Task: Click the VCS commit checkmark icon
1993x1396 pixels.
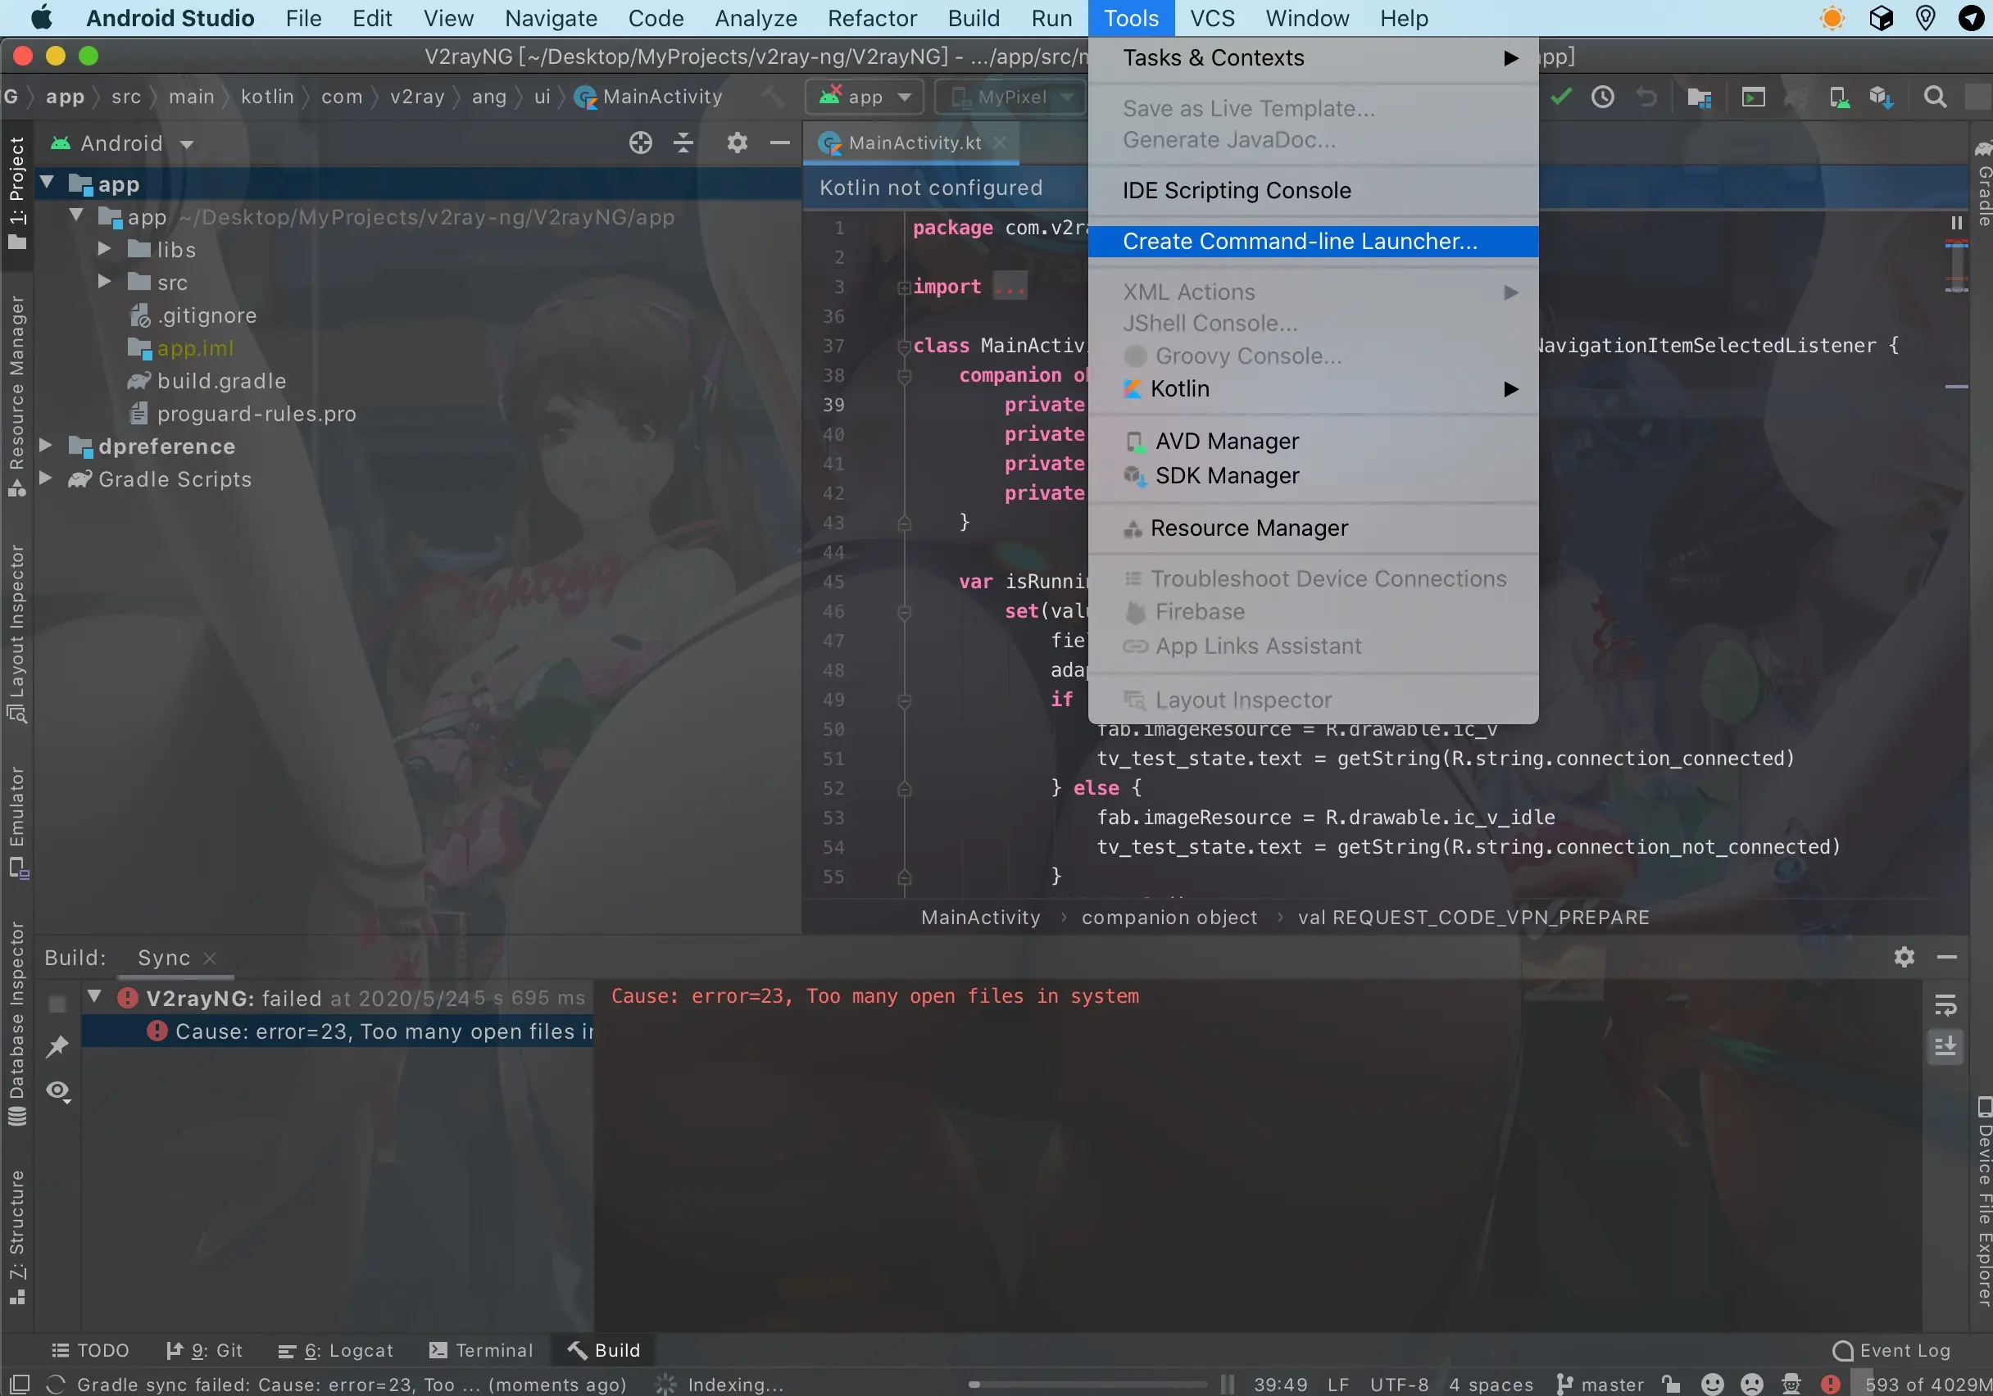Action: [1561, 97]
